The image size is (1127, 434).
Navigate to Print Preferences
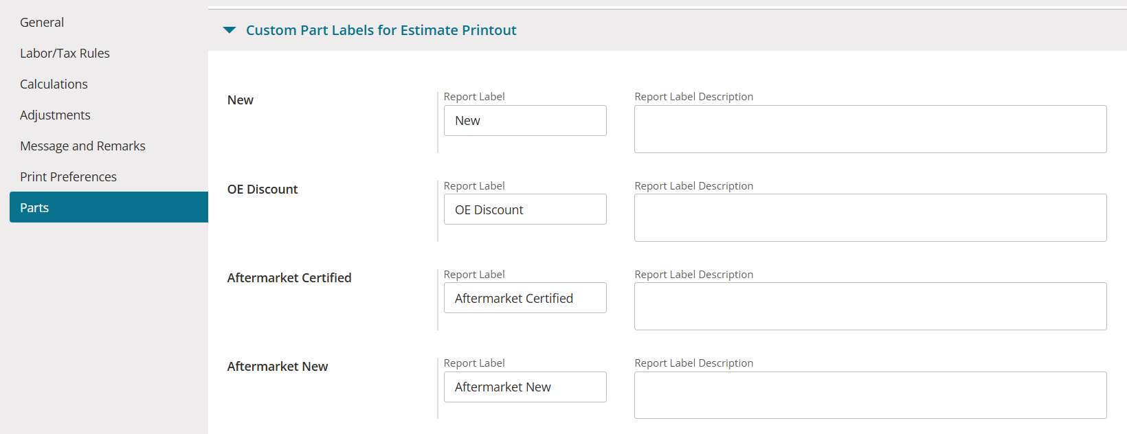[x=68, y=177]
